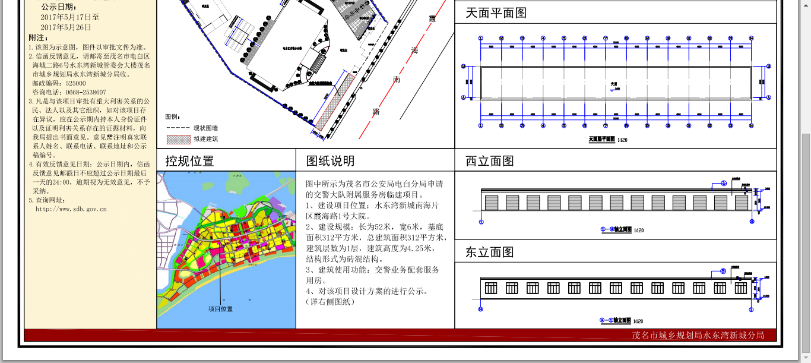Click the 附注 heading in the left panel
The width and height of the screenshot is (811, 363).
click(38, 38)
